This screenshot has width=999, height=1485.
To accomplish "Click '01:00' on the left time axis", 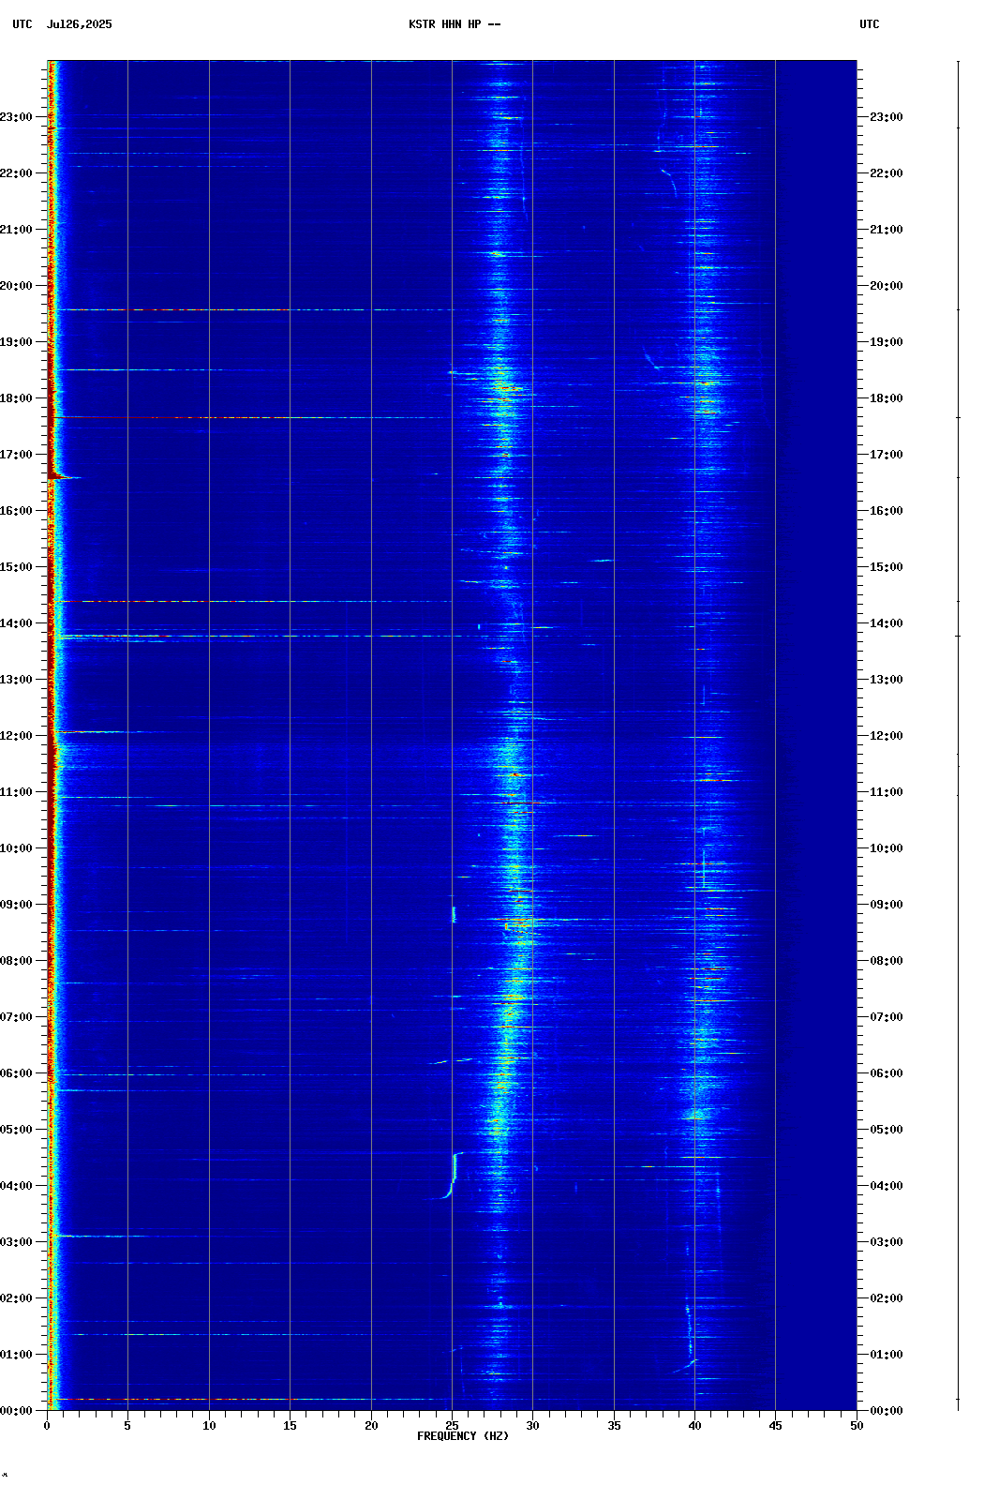I will click(x=16, y=1355).
